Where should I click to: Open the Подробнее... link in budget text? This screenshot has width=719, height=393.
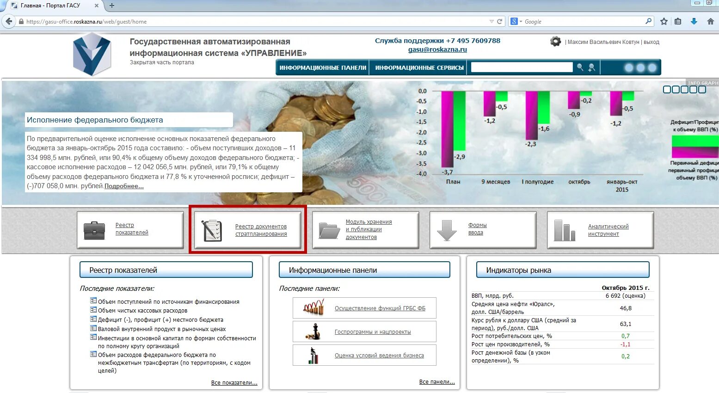[124, 186]
